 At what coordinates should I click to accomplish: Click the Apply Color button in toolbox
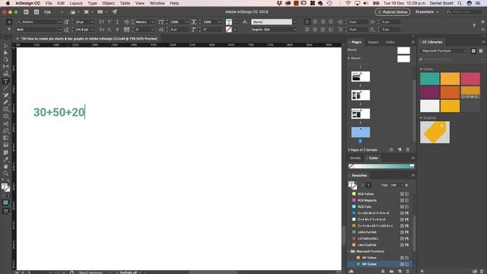pos(5,202)
